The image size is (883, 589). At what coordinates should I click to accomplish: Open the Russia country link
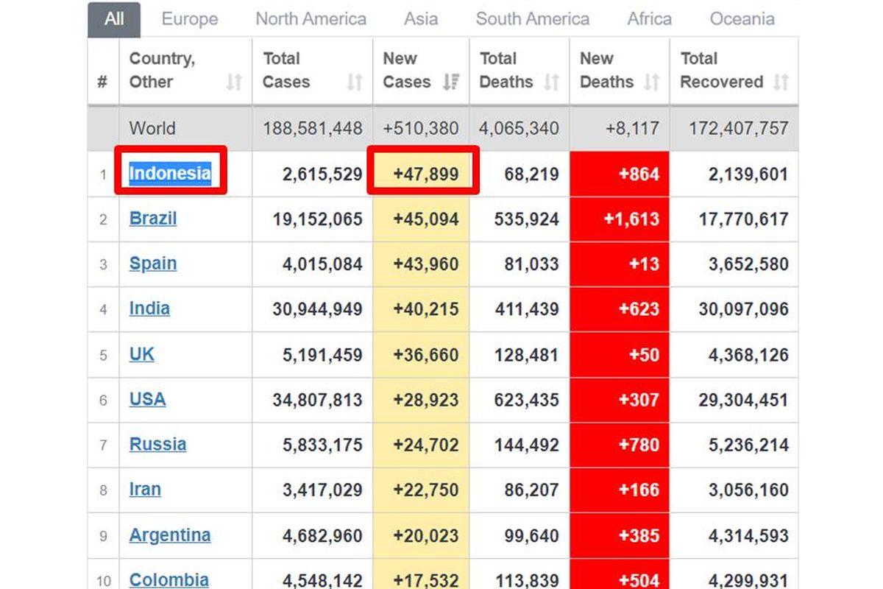point(157,444)
